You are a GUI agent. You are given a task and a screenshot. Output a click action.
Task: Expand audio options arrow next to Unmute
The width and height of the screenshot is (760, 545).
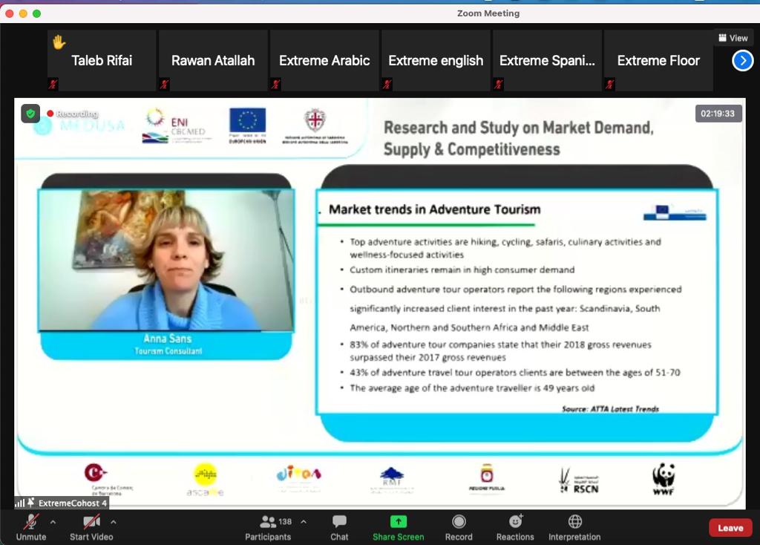(53, 522)
